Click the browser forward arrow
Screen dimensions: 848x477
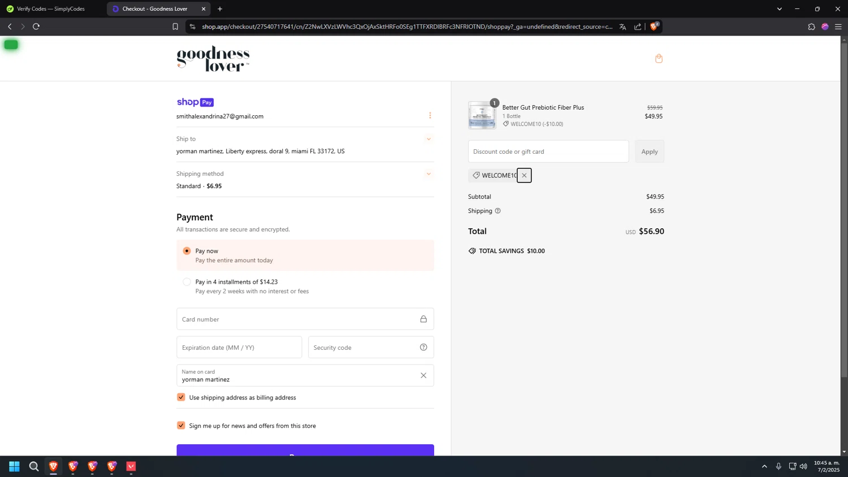coord(23,27)
